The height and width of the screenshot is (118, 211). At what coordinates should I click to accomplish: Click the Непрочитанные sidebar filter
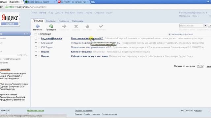(x=12, y=59)
